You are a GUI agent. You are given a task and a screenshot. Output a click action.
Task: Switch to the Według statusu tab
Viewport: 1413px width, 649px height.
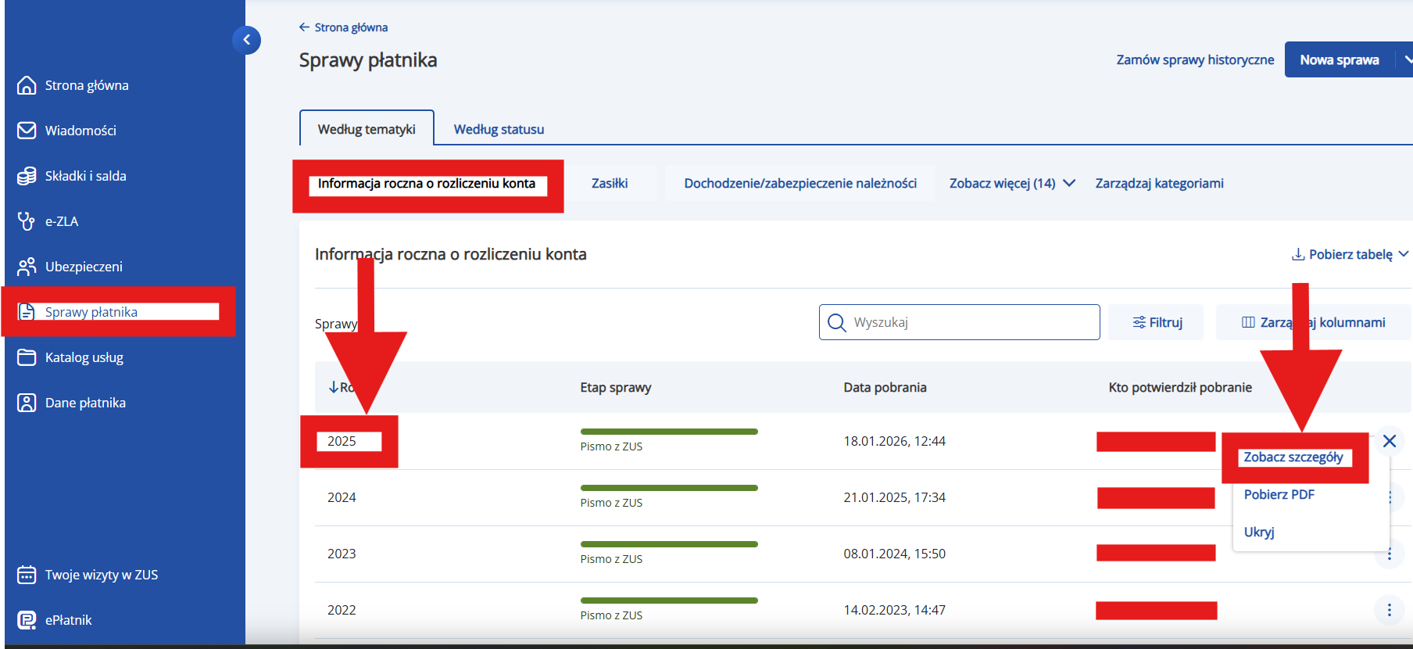point(499,129)
